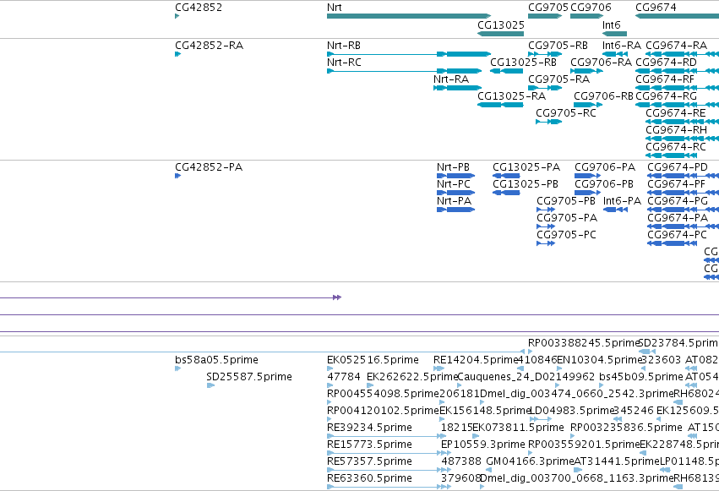Select the CG13025-PB protein
The width and height of the screenshot is (719, 491).
[x=506, y=193]
